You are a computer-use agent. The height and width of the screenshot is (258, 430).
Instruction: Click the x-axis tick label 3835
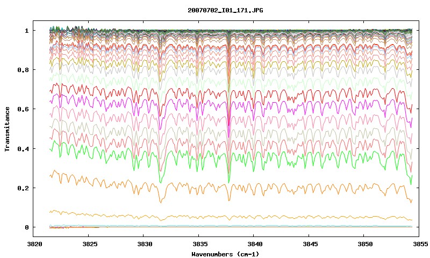tap(199, 244)
